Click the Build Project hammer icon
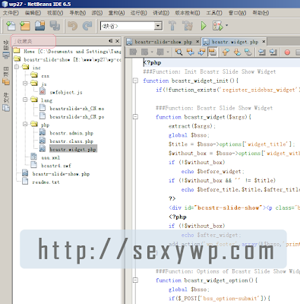 172,26
